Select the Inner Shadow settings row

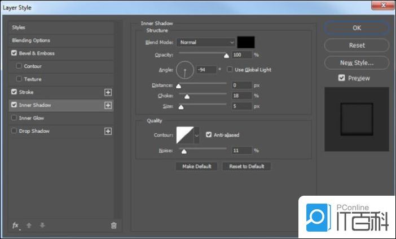tap(61, 105)
